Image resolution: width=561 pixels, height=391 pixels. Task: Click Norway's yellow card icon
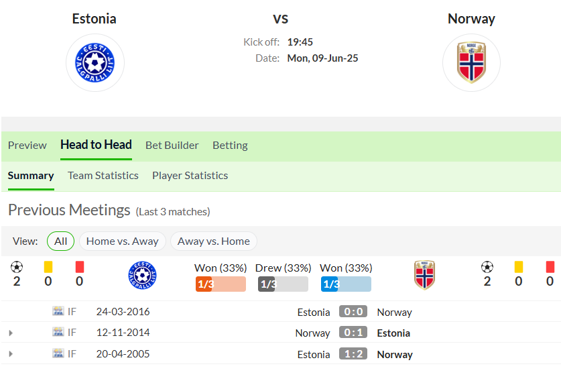pyautogui.click(x=518, y=267)
